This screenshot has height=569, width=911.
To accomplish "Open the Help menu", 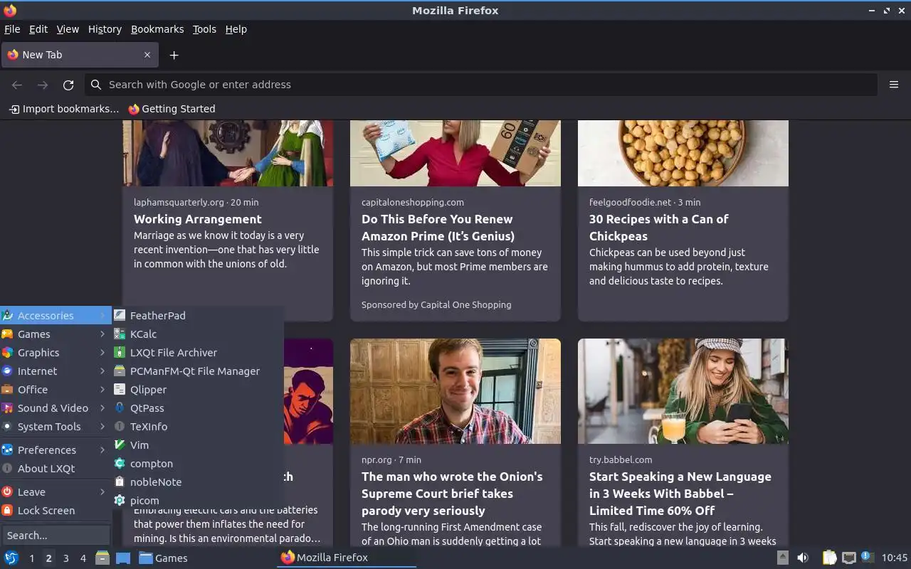I will pos(236,29).
